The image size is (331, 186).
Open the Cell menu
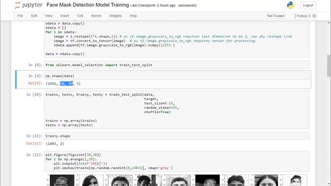pos(80,16)
